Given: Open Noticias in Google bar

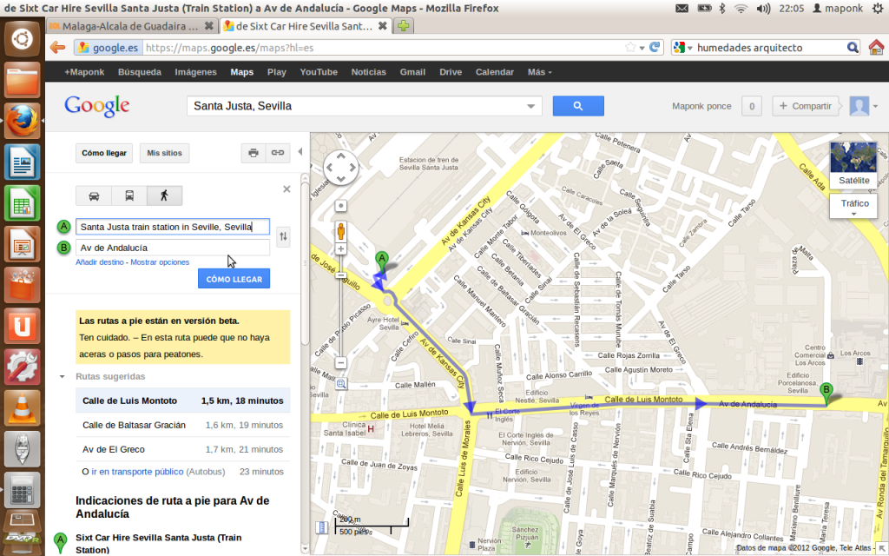Looking at the screenshot, I should click(x=368, y=72).
